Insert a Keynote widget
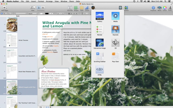Screen dimensions: 173x108 [x=115, y=29]
